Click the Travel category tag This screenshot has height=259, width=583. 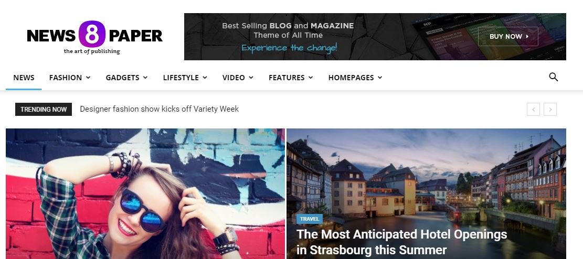[x=310, y=219]
